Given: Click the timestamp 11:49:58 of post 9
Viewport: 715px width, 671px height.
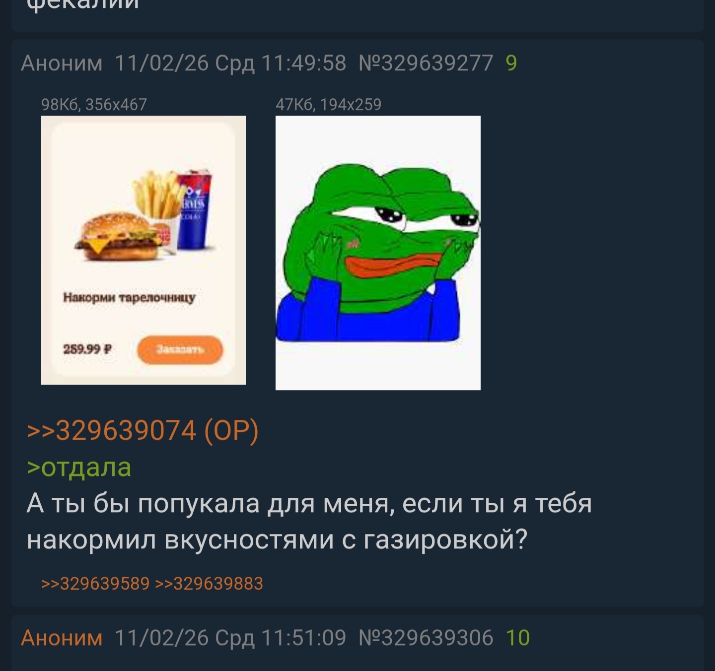Looking at the screenshot, I should click(x=303, y=64).
